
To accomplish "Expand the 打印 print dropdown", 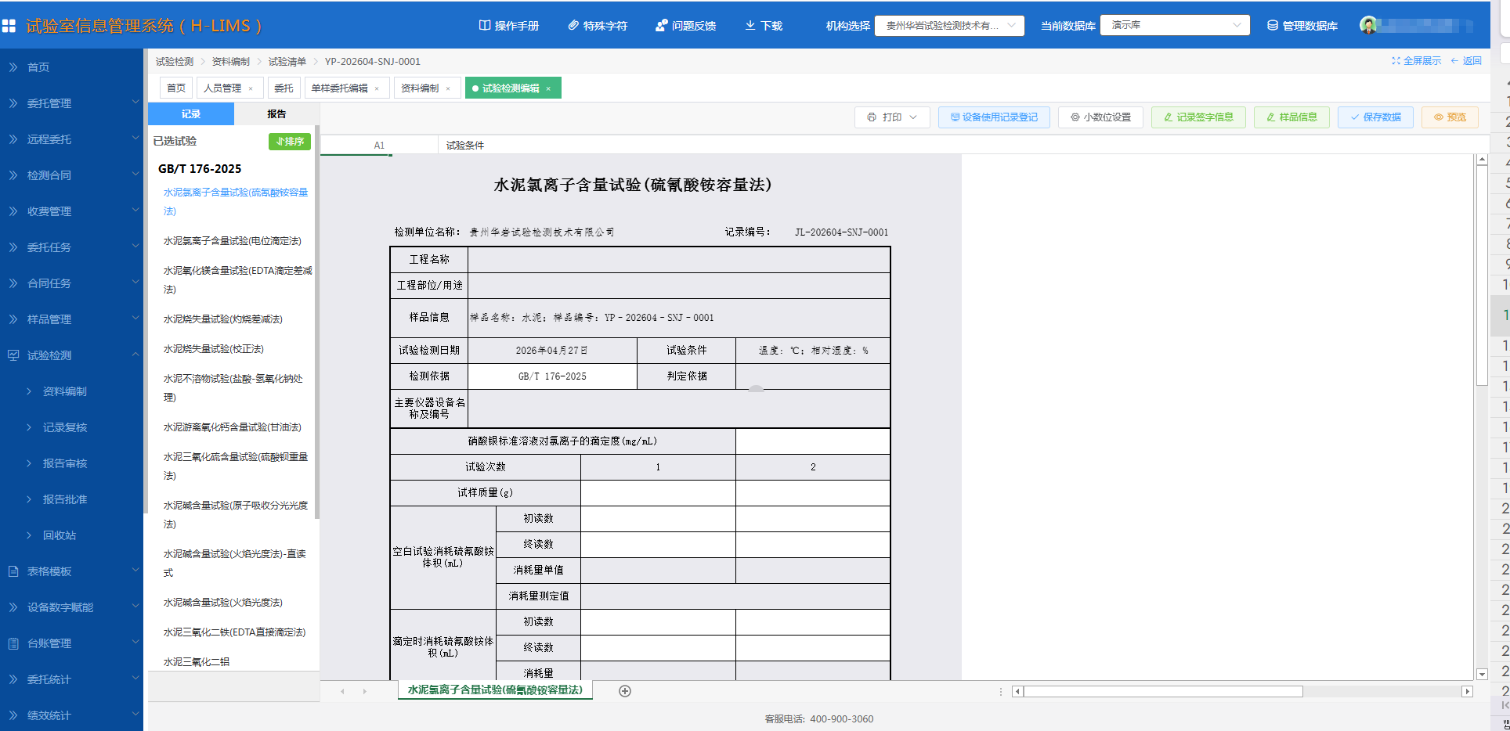I will pos(912,117).
